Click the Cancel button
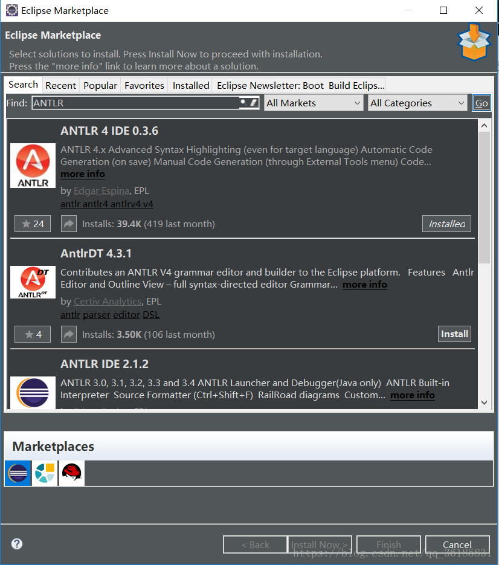This screenshot has height=565, width=499. tap(457, 544)
